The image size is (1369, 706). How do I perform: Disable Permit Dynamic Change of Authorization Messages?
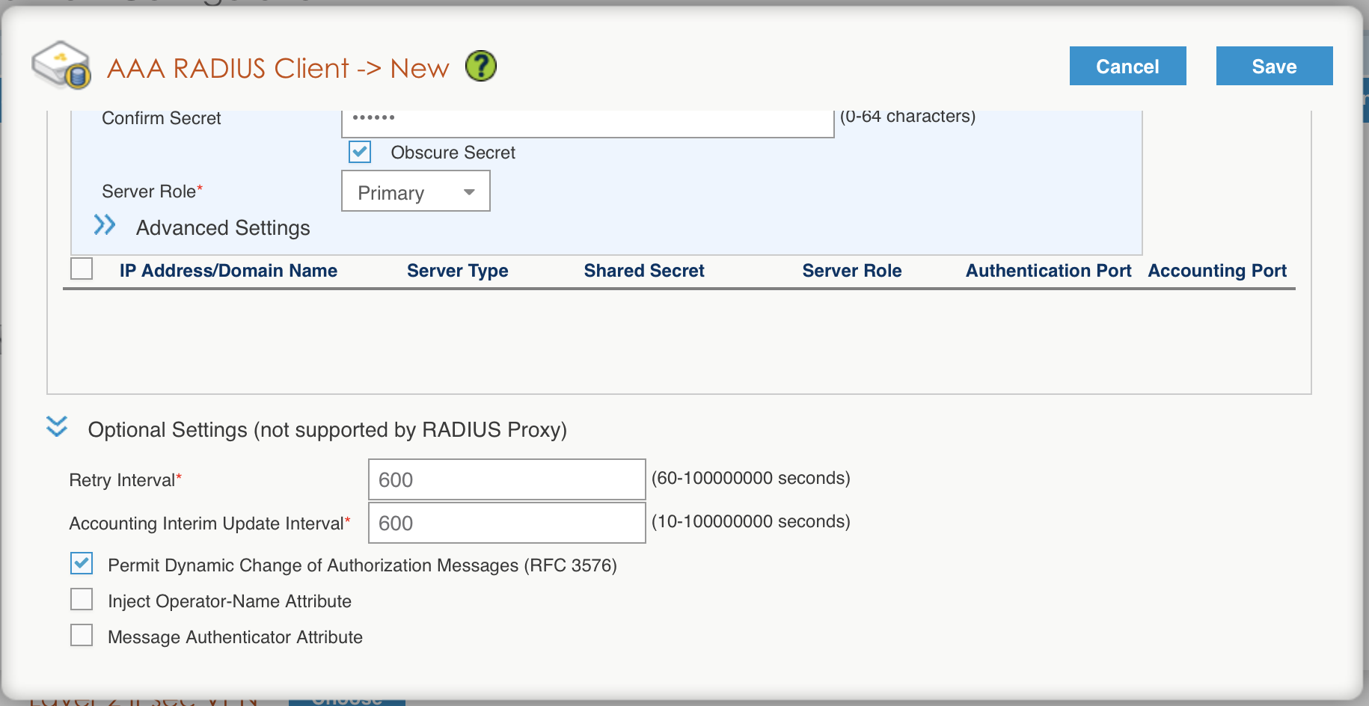[82, 564]
